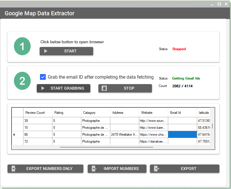
Task: Select the website cell http://www.bare...
Action: tap(153, 128)
